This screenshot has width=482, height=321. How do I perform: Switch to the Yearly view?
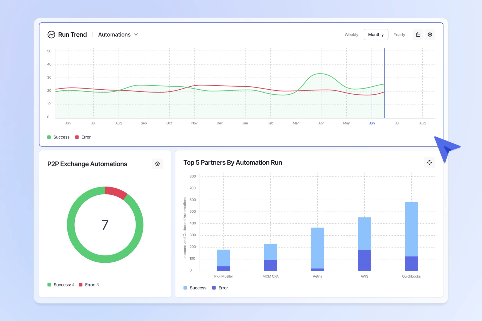point(399,35)
